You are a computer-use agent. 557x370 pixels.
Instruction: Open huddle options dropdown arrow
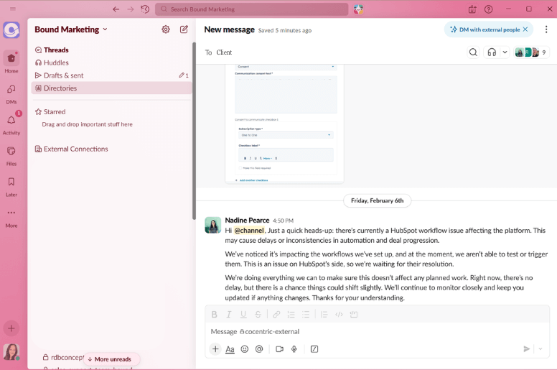[505, 52]
